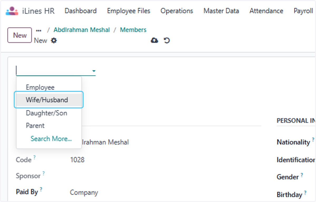This screenshot has height=202, width=316.
Task: Click the help mark beside Birthday
Action: click(x=305, y=192)
